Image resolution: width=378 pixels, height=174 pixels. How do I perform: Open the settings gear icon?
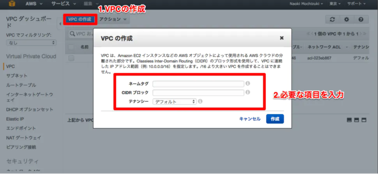tap(346, 19)
